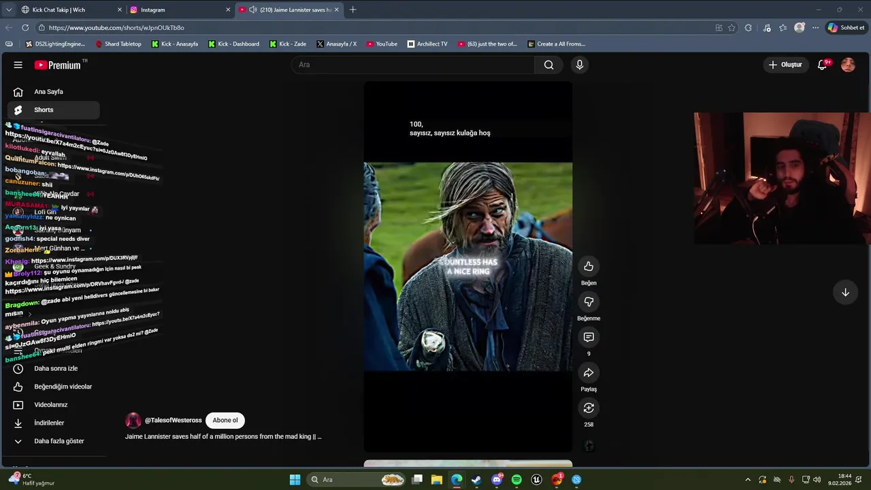871x490 pixels.
Task: Add this page to favorites with the star
Action: pyautogui.click(x=732, y=28)
